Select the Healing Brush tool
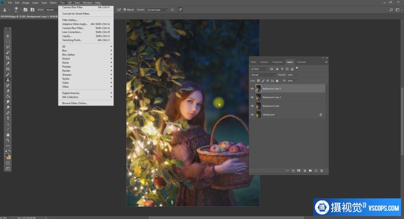This screenshot has width=404, height=219. [x=8, y=69]
